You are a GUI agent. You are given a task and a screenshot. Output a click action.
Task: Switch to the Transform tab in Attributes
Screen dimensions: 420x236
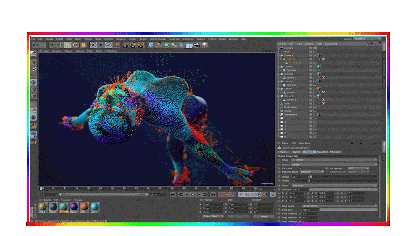[x=322, y=152]
